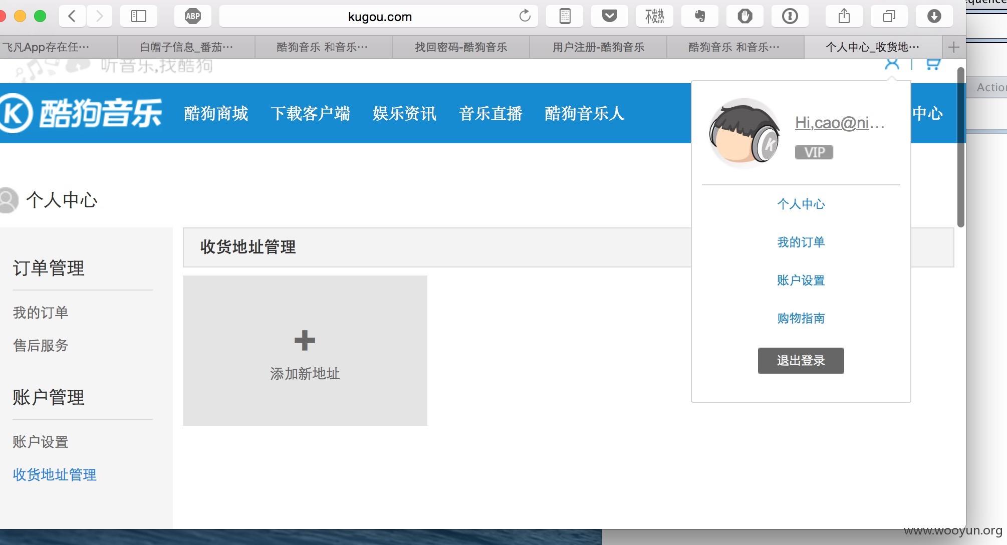Switch to the first 酷狗音乐 和音乐… tab
1007x545 pixels.
[324, 47]
